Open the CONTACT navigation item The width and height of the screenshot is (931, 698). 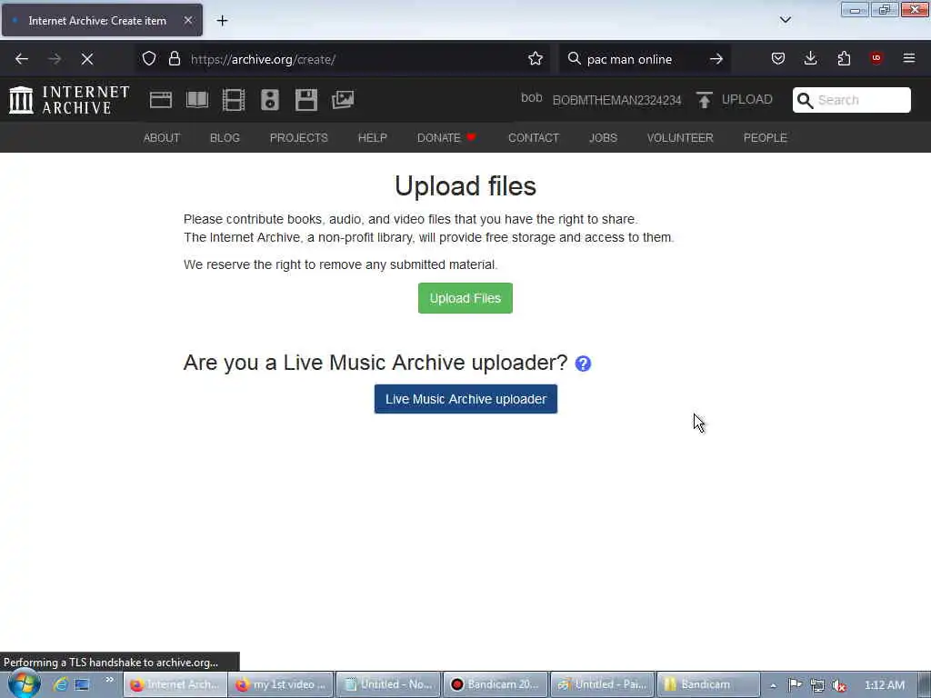click(534, 138)
